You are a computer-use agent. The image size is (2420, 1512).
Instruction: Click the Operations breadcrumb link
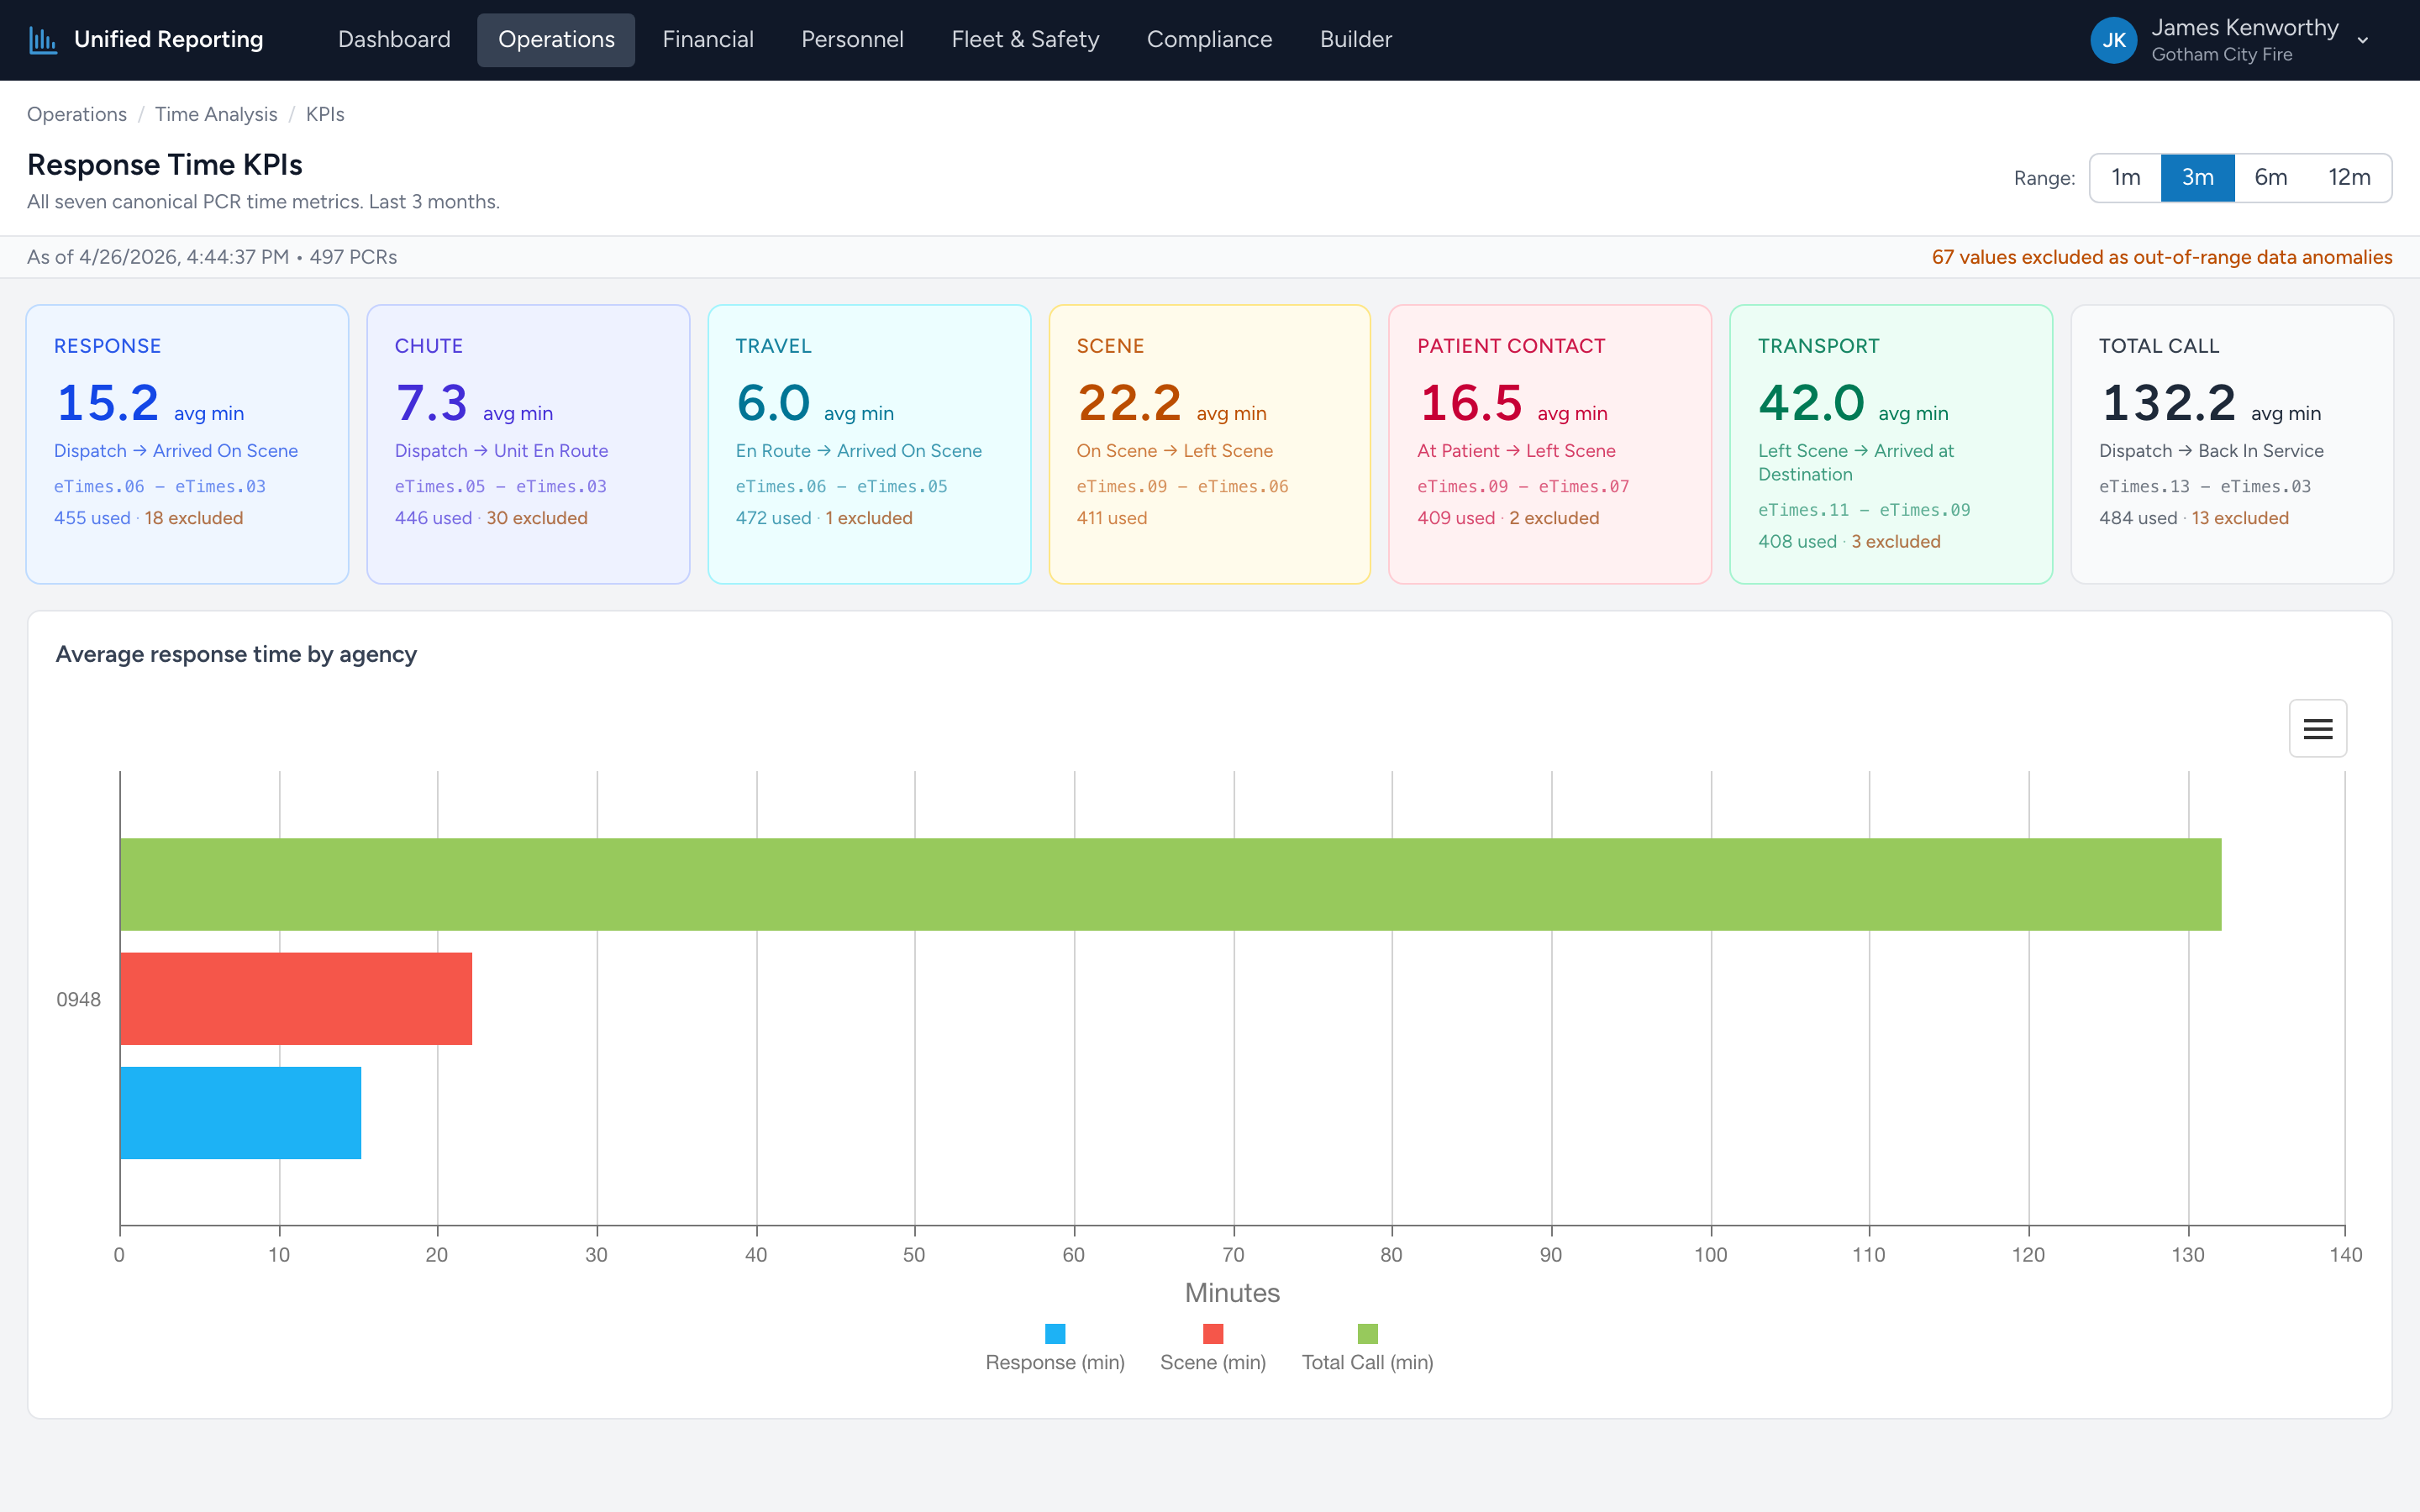pyautogui.click(x=77, y=114)
